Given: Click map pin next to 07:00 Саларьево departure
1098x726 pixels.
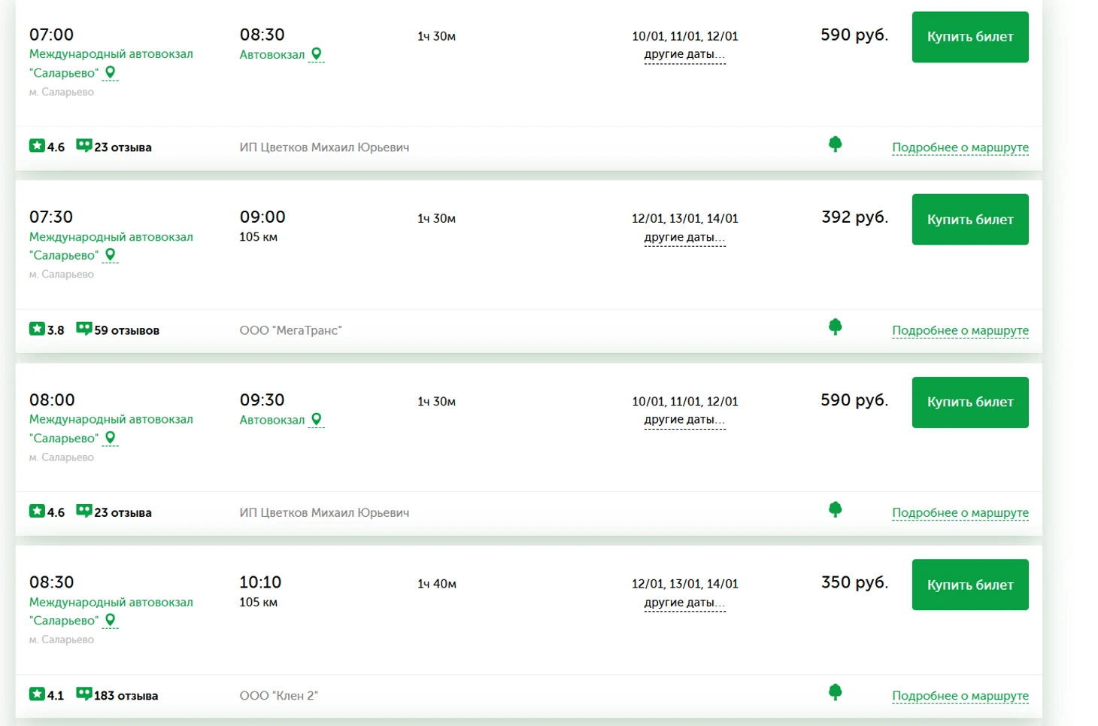Looking at the screenshot, I should (x=110, y=72).
